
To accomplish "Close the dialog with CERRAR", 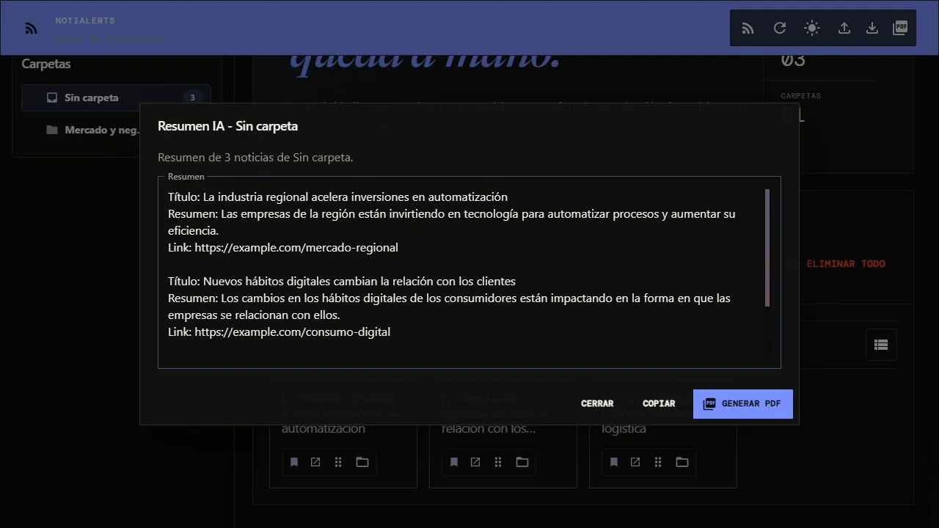I will pos(597,403).
